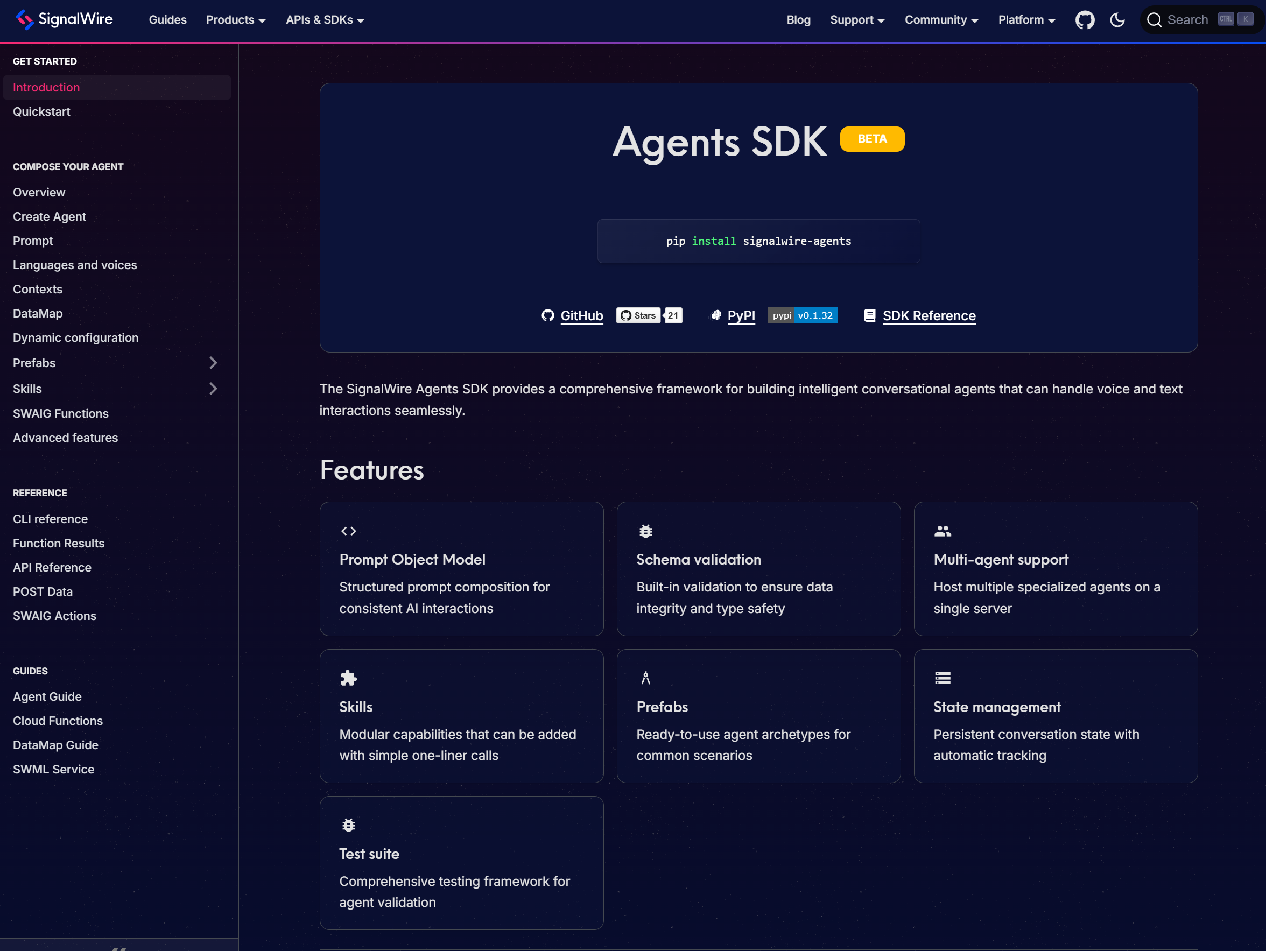Click the GitHub octocat icon beside GitHub link
The height and width of the screenshot is (951, 1266).
pyautogui.click(x=548, y=316)
